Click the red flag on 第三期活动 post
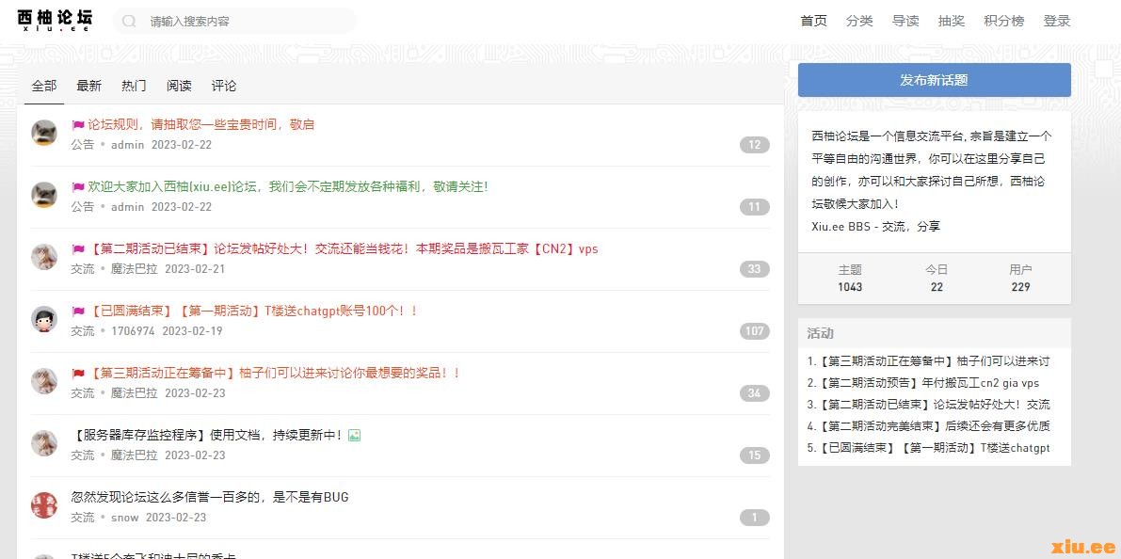Screen dimensions: 1121x559 pos(78,373)
